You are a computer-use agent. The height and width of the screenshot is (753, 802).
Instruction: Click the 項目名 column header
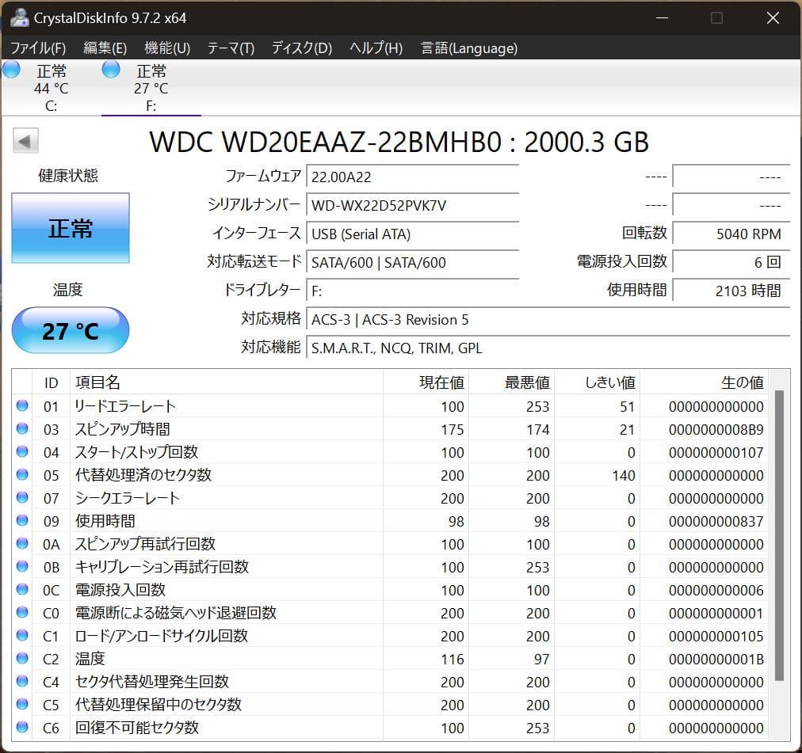pos(227,382)
